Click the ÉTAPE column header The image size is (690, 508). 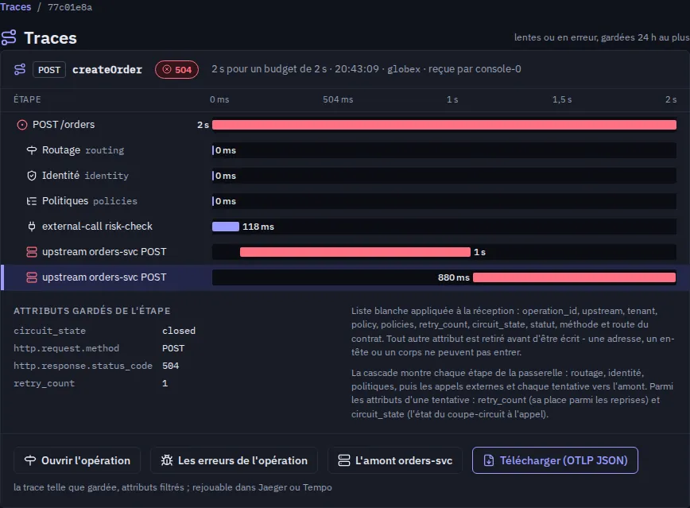(x=27, y=99)
